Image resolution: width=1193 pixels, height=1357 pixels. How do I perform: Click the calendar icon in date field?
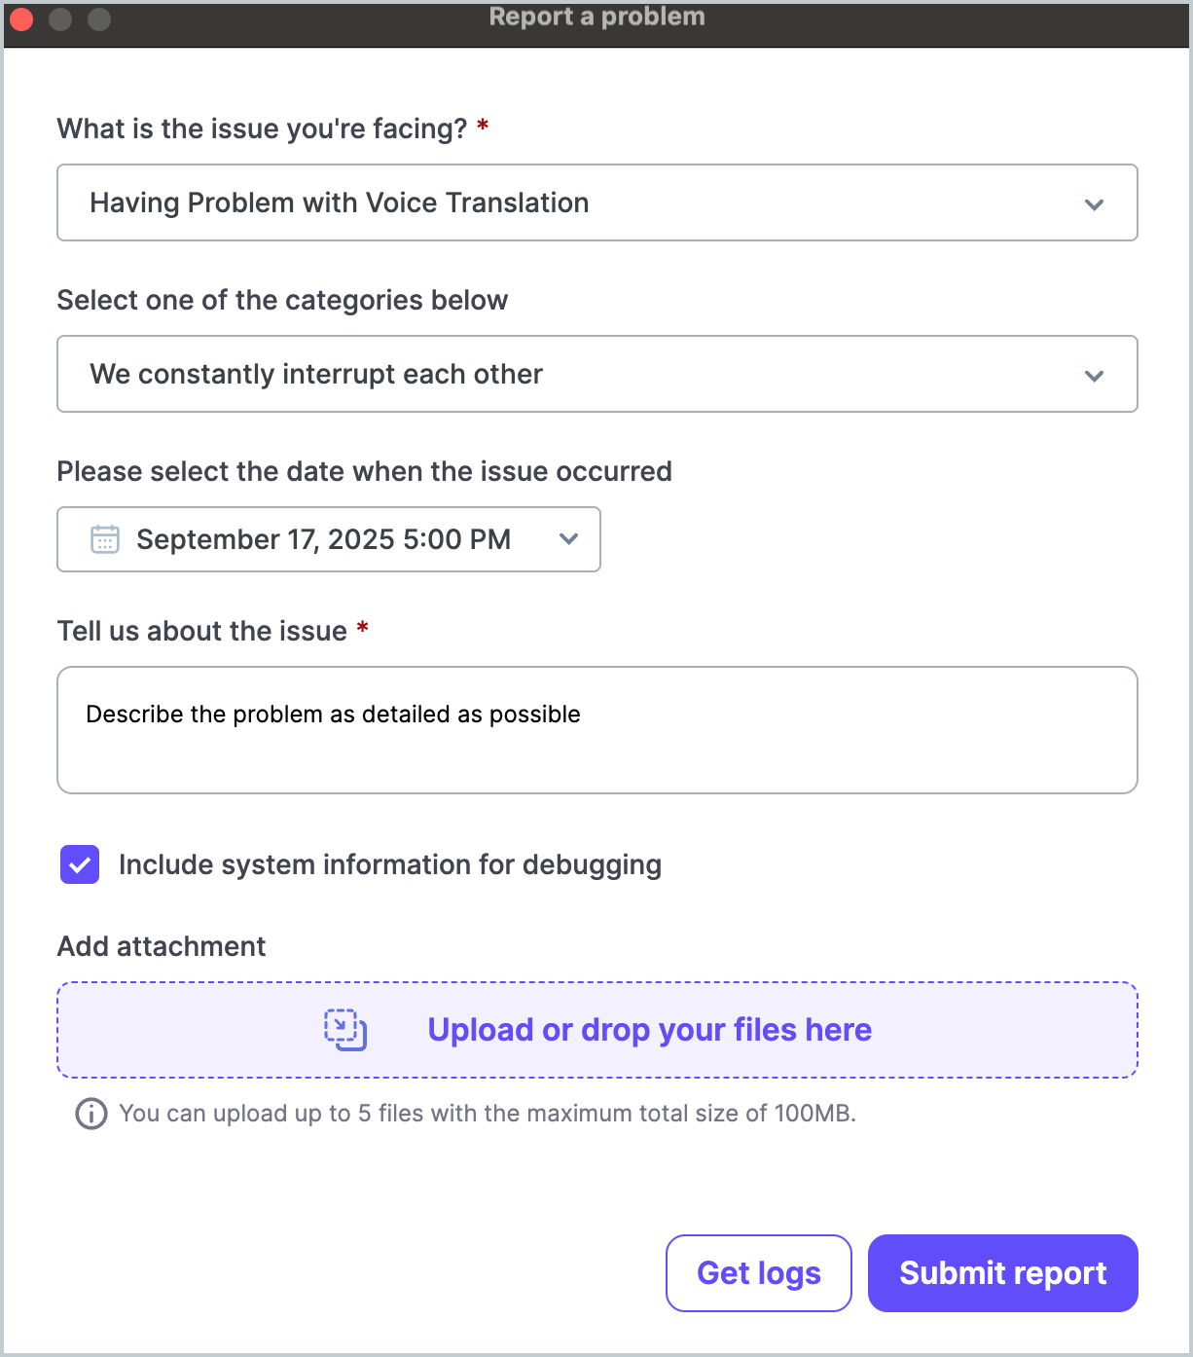pos(105,539)
